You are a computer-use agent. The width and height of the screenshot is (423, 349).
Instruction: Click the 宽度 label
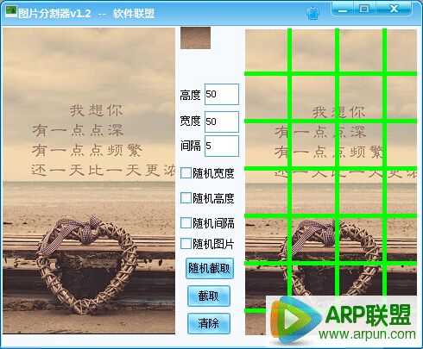point(190,121)
